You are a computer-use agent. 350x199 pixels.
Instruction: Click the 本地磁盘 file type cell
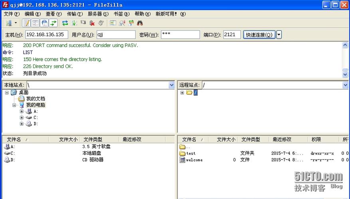point(91,153)
